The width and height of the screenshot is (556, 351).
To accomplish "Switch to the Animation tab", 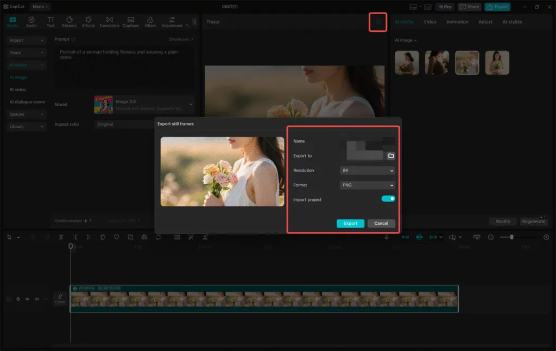I will (x=457, y=22).
